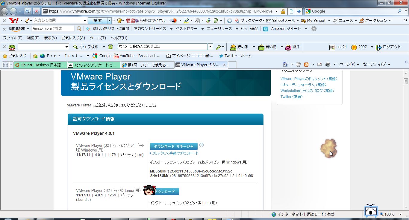
Task: Click the Home icon in command bar
Action: coord(285,64)
